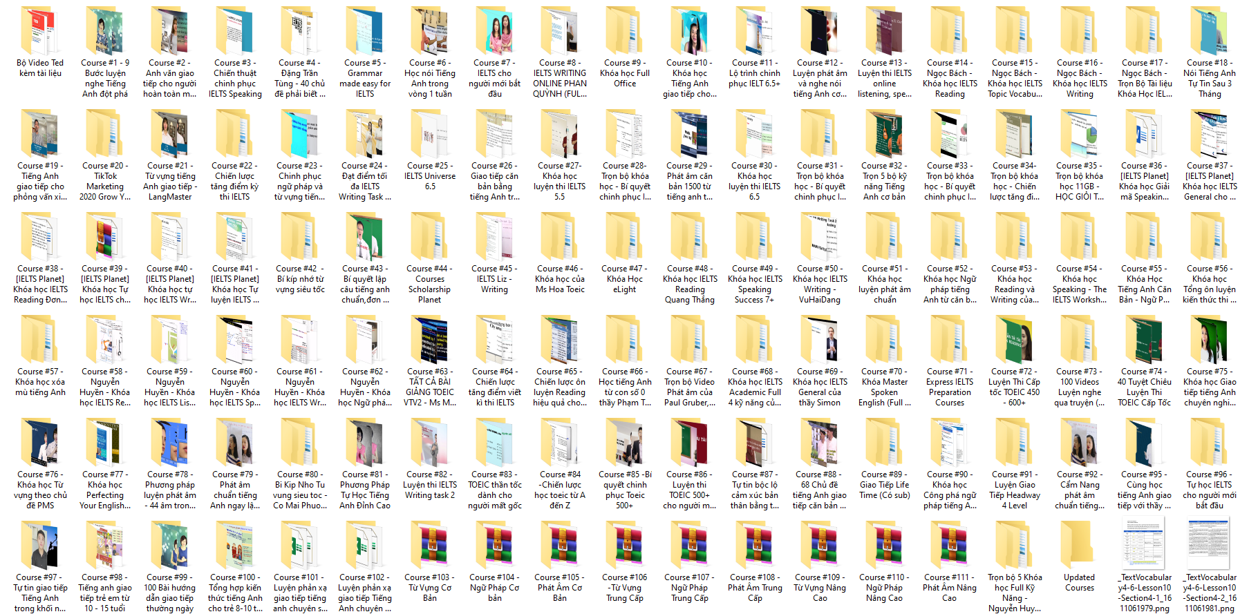Open the Bộ Video Ted kèm tài liệu folder
The height and width of the screenshot is (614, 1249).
coord(40,32)
